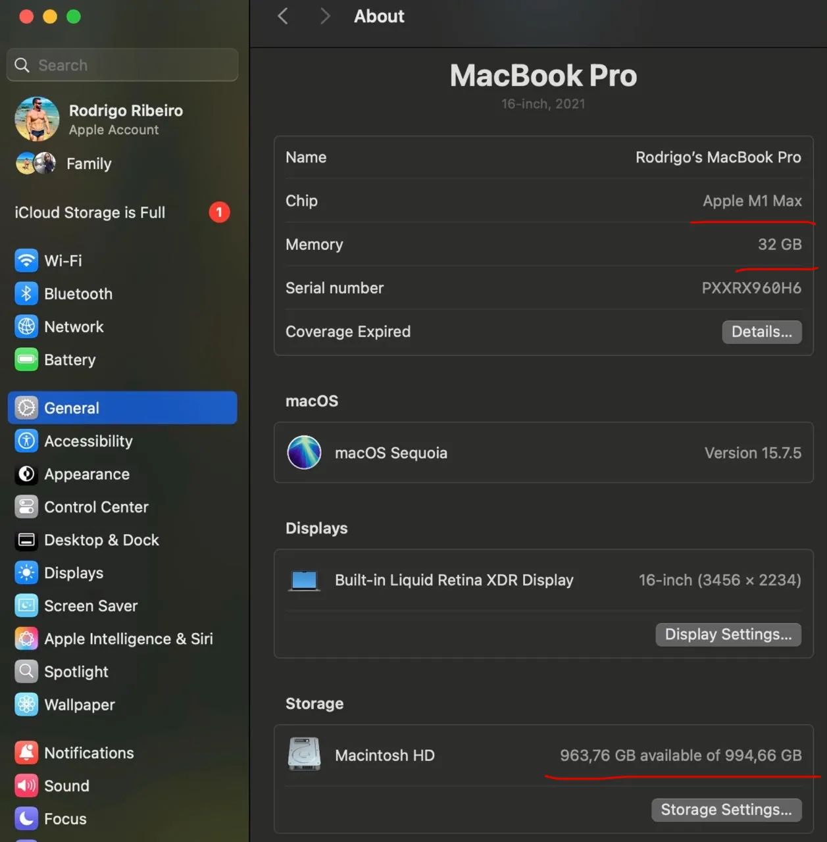Image resolution: width=827 pixels, height=842 pixels.
Task: Click the search magnifier icon
Action: click(x=22, y=65)
